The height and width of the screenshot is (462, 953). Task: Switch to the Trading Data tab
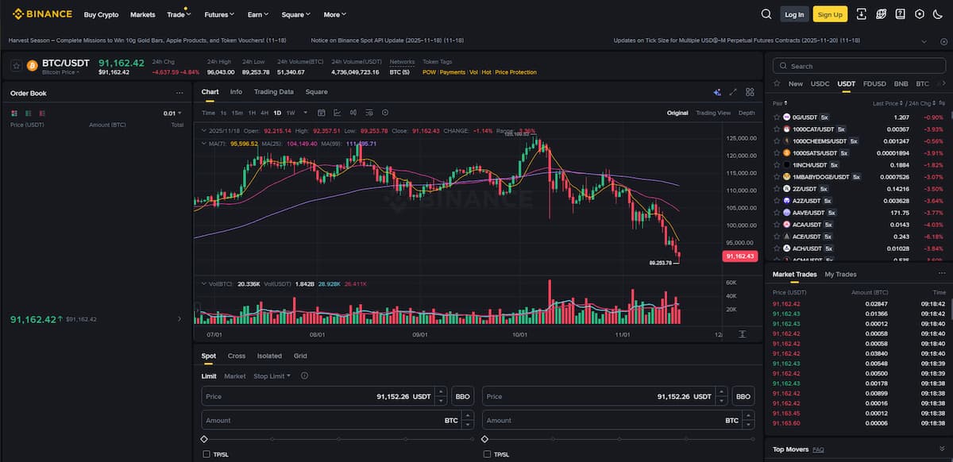(x=274, y=92)
